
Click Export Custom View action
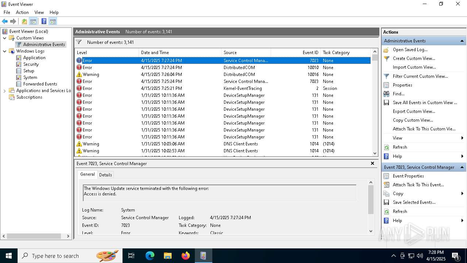tap(414, 111)
